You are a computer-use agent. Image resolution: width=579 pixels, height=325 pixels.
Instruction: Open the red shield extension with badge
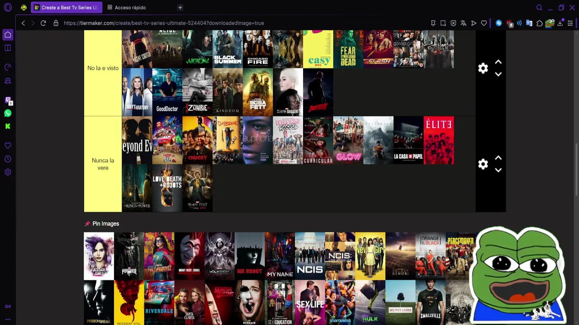tap(509, 23)
